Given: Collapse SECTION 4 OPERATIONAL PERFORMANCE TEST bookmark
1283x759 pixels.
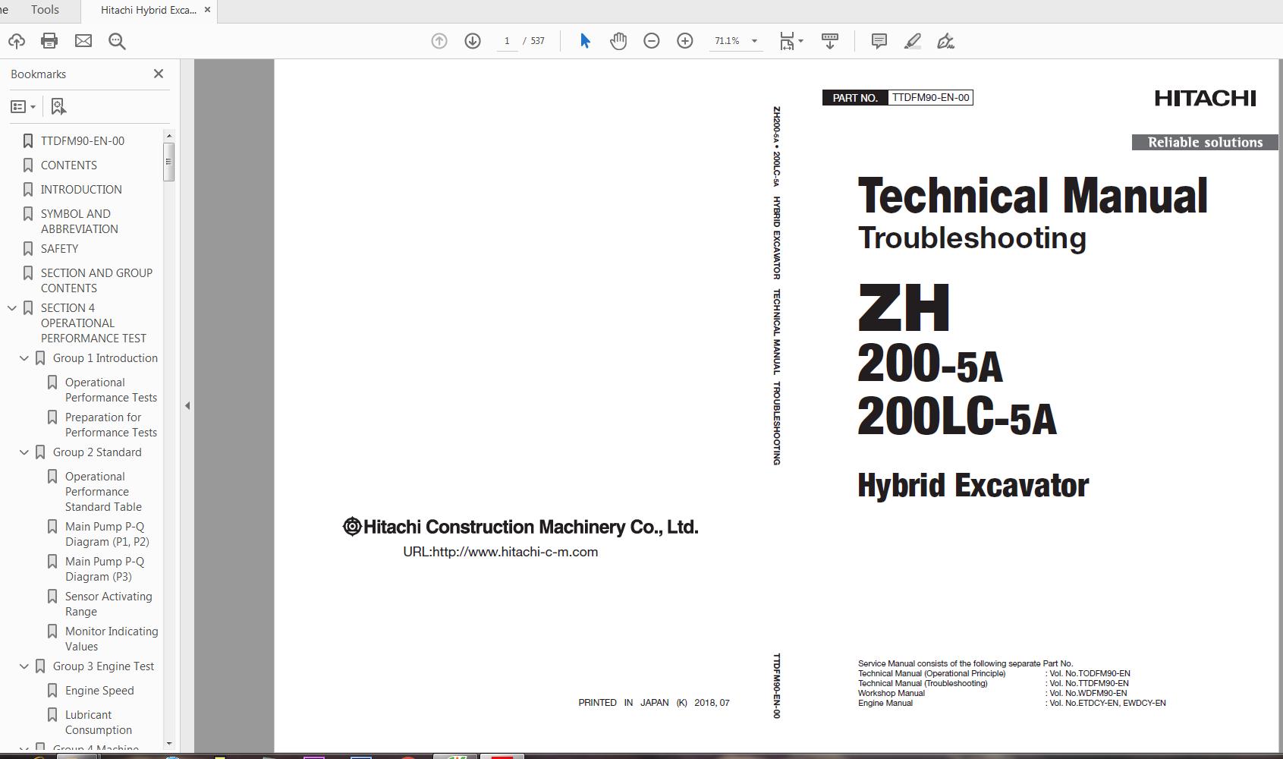Looking at the screenshot, I should pyautogui.click(x=12, y=308).
